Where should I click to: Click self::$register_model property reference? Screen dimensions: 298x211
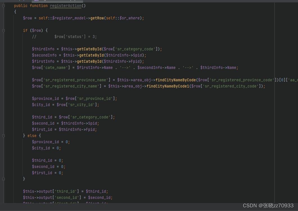click(62, 18)
